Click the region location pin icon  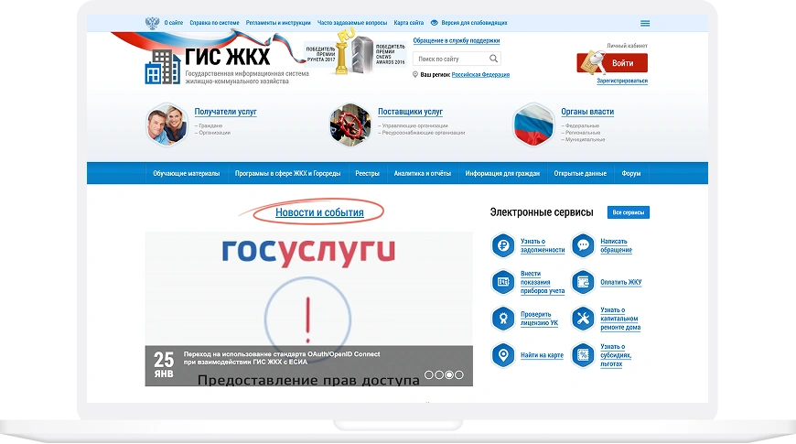(x=414, y=74)
